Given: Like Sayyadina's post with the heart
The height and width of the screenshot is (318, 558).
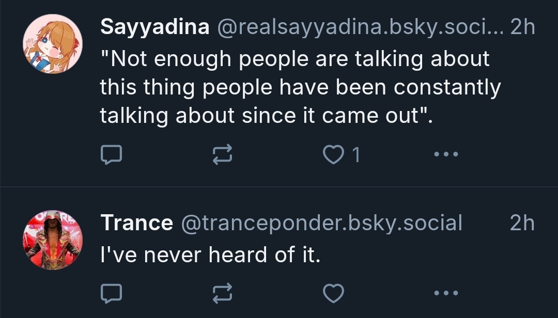Looking at the screenshot, I should 333,154.
